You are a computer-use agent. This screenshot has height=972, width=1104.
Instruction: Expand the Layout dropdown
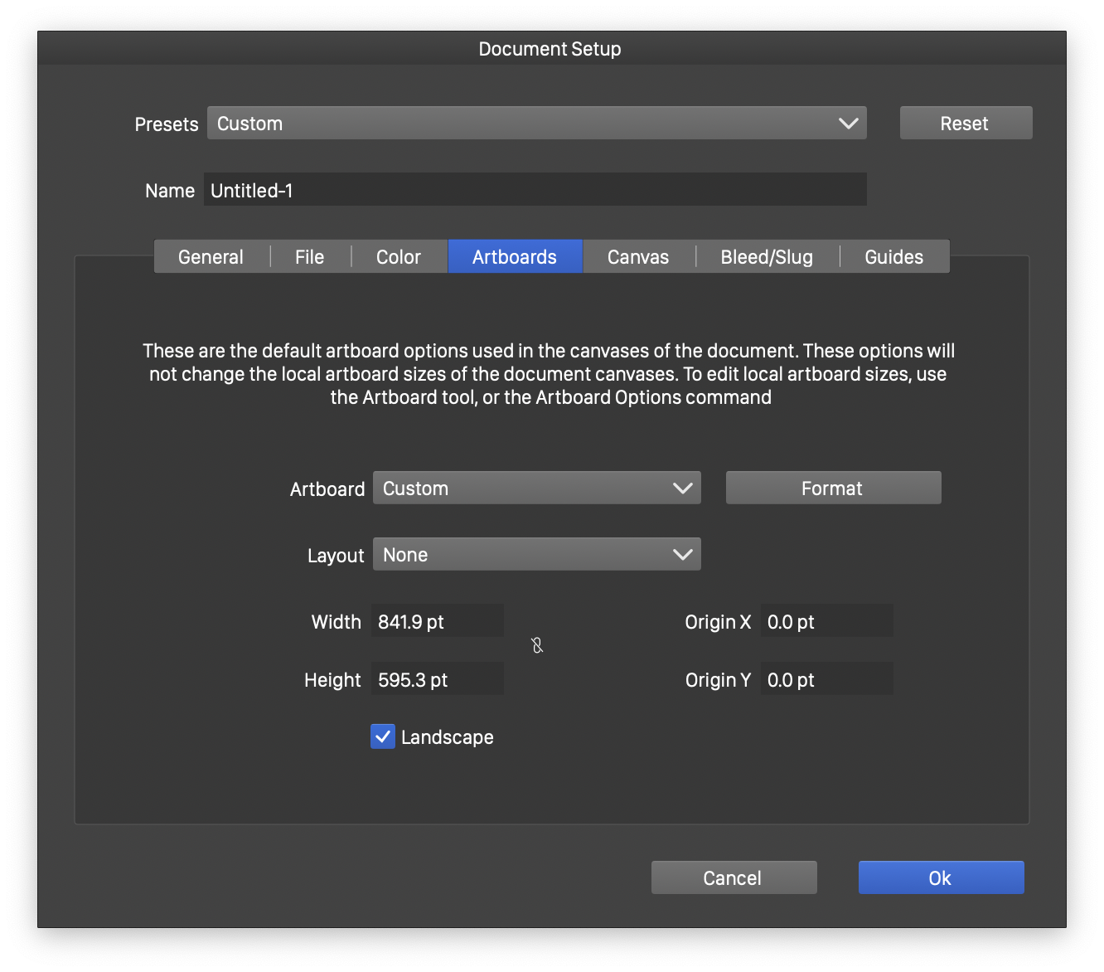537,554
